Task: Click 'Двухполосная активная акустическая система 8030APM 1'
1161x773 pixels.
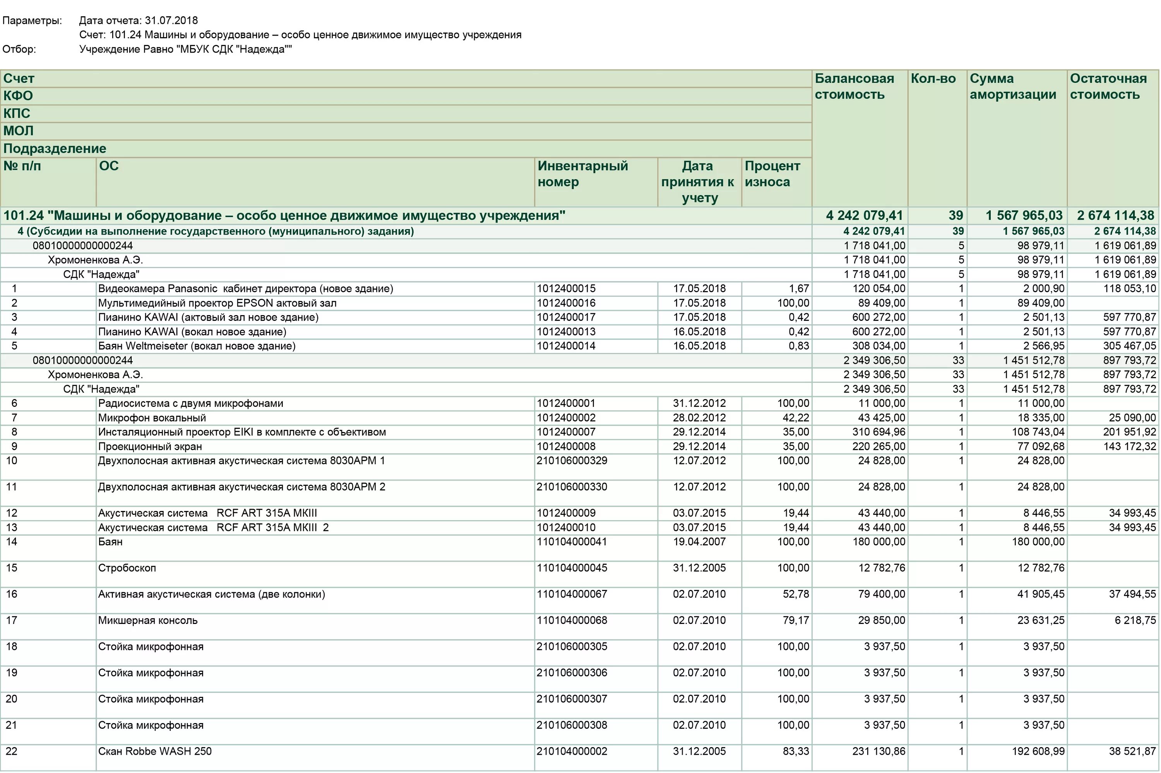Action: [x=241, y=461]
